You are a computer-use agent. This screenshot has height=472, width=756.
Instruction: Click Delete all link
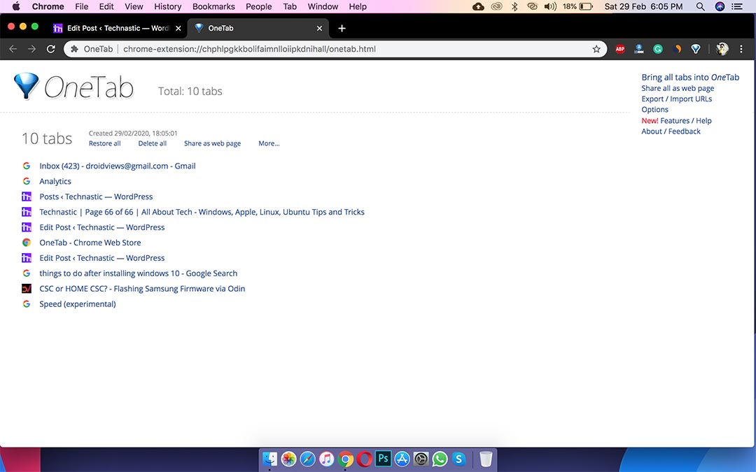coord(153,143)
